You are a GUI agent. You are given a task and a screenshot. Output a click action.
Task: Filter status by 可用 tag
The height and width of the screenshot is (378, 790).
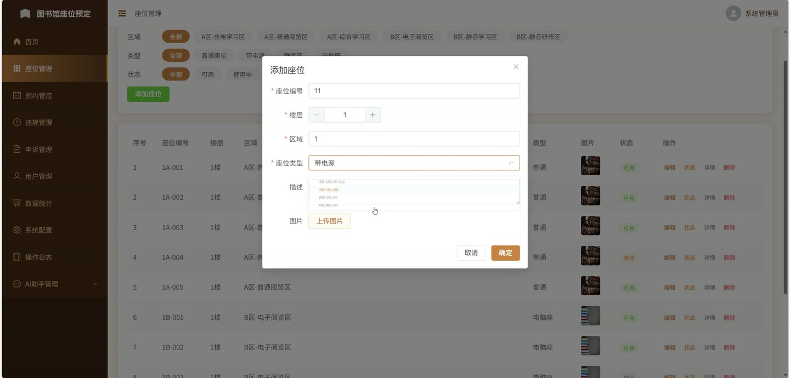click(207, 74)
